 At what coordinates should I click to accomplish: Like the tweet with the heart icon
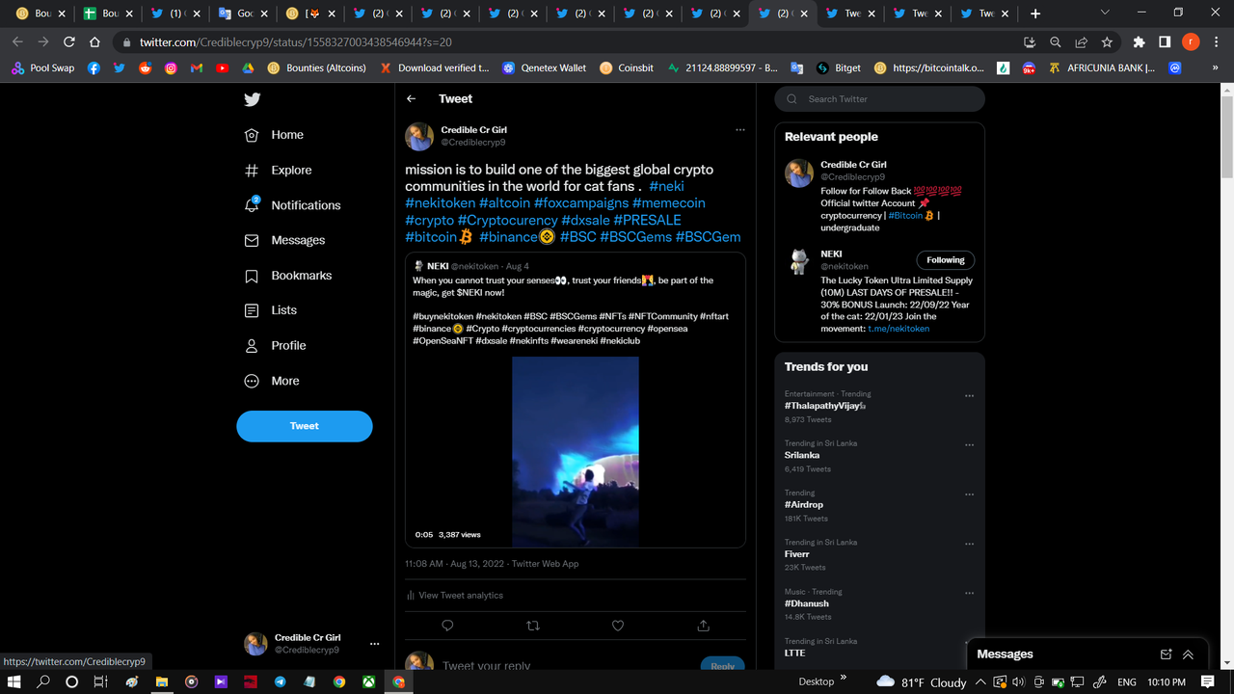click(x=618, y=626)
